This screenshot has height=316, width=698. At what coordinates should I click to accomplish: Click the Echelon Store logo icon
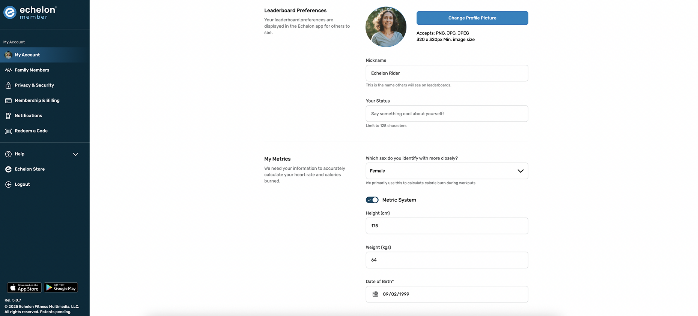tap(8, 169)
